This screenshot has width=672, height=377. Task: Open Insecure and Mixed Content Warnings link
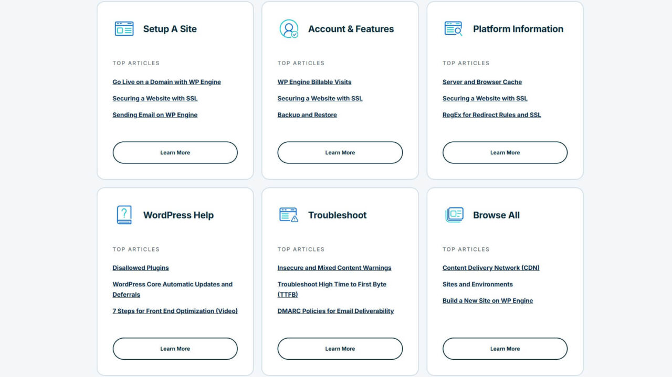(334, 268)
